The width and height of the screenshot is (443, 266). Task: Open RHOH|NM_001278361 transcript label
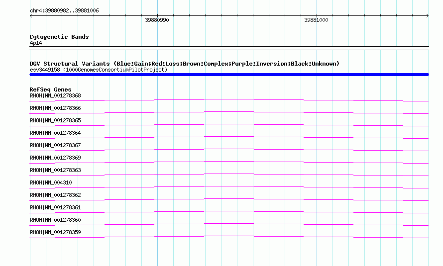point(55,207)
